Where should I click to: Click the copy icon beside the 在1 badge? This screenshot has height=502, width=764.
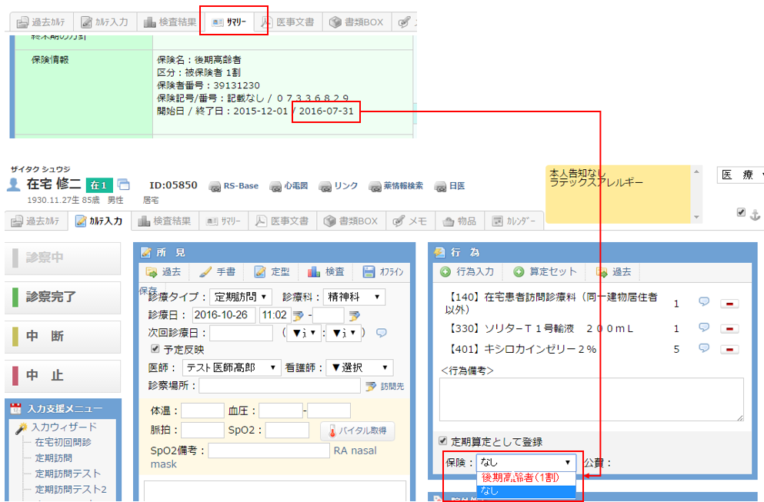(124, 185)
